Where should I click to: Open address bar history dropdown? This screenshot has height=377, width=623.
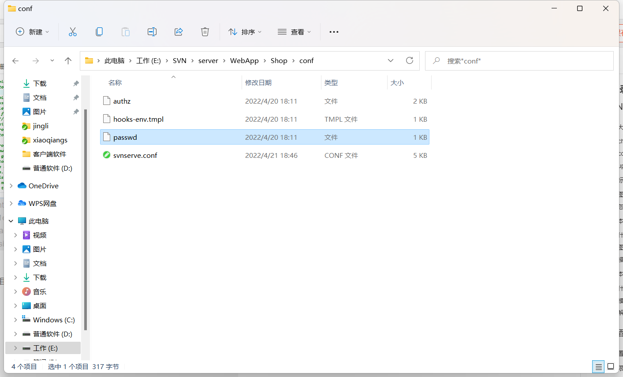pos(391,60)
